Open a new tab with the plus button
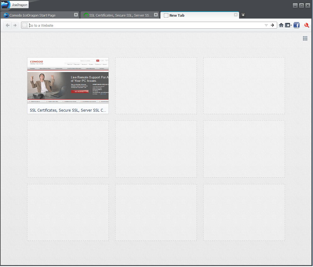 243,15
